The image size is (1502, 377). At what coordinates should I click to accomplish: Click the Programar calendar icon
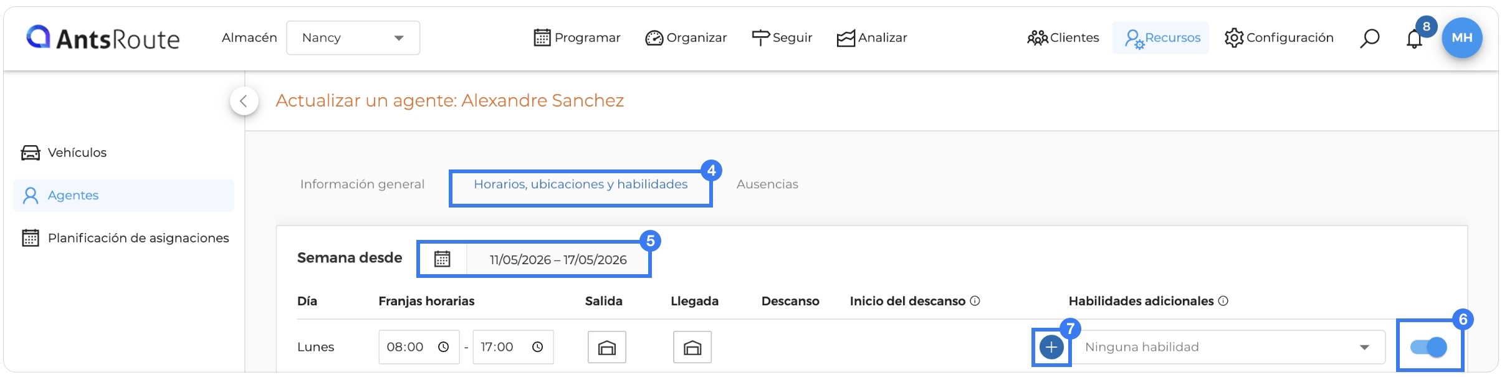coord(542,38)
